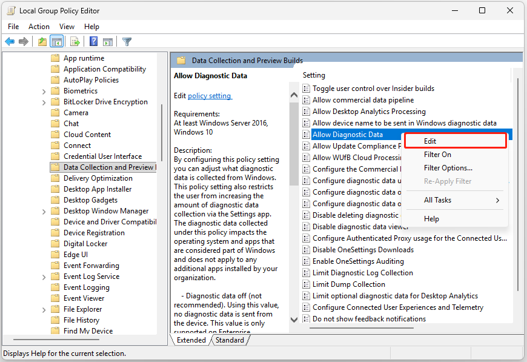Click the Standard display option at the bottom
The image size is (527, 362).
230,340
